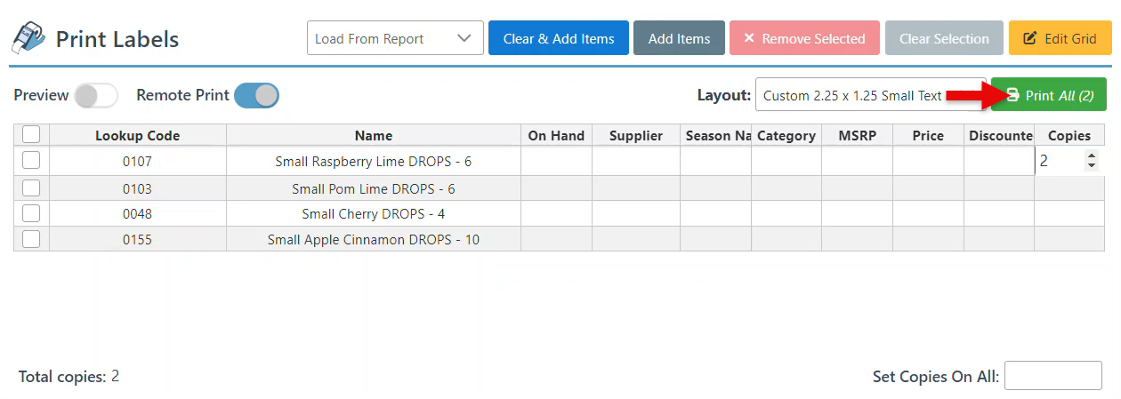Image resolution: width=1121 pixels, height=399 pixels.
Task: Click Clear Selection button
Action: pyautogui.click(x=944, y=38)
